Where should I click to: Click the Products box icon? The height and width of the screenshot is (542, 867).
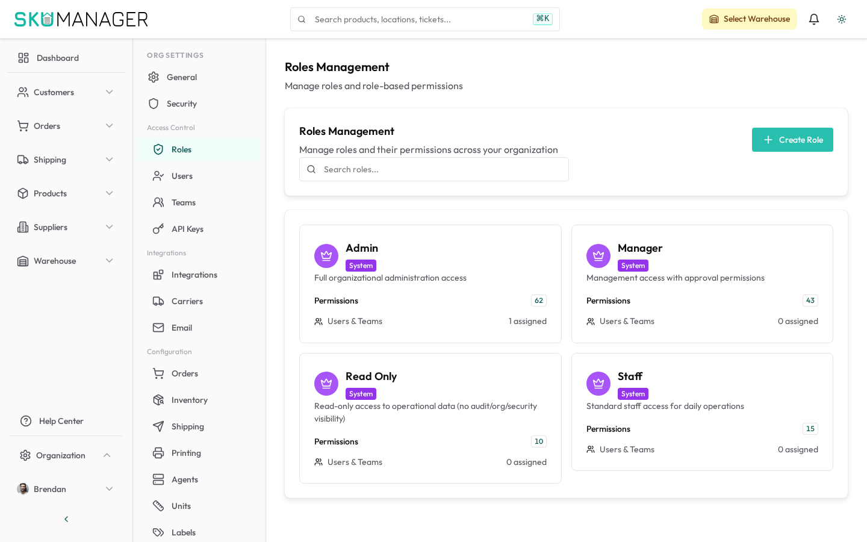[x=23, y=193]
